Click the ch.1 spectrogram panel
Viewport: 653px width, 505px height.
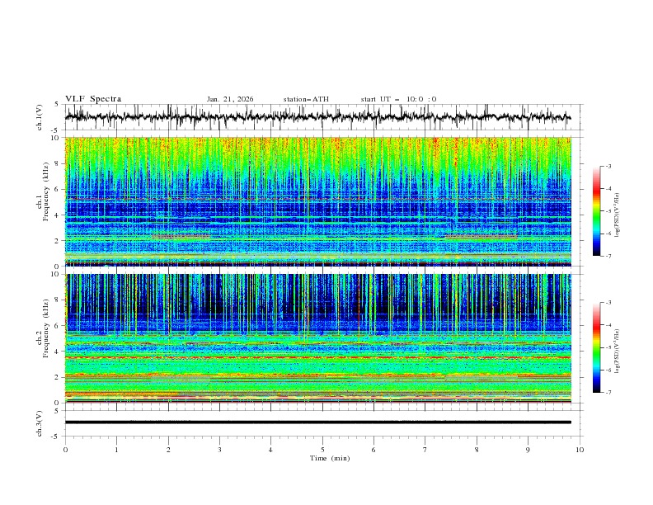(x=317, y=201)
